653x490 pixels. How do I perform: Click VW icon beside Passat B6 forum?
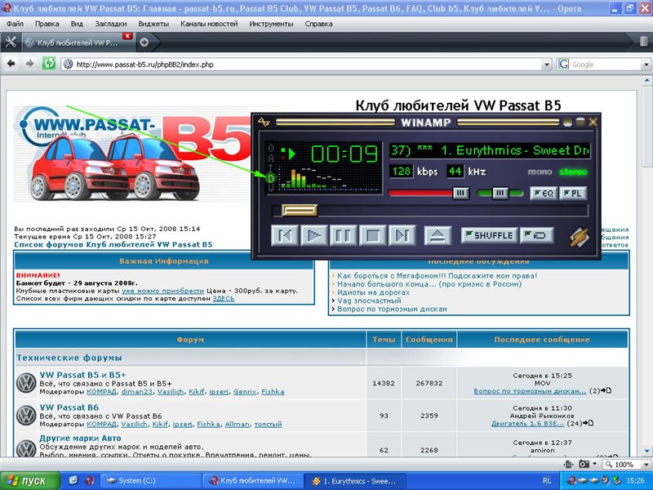pos(26,415)
